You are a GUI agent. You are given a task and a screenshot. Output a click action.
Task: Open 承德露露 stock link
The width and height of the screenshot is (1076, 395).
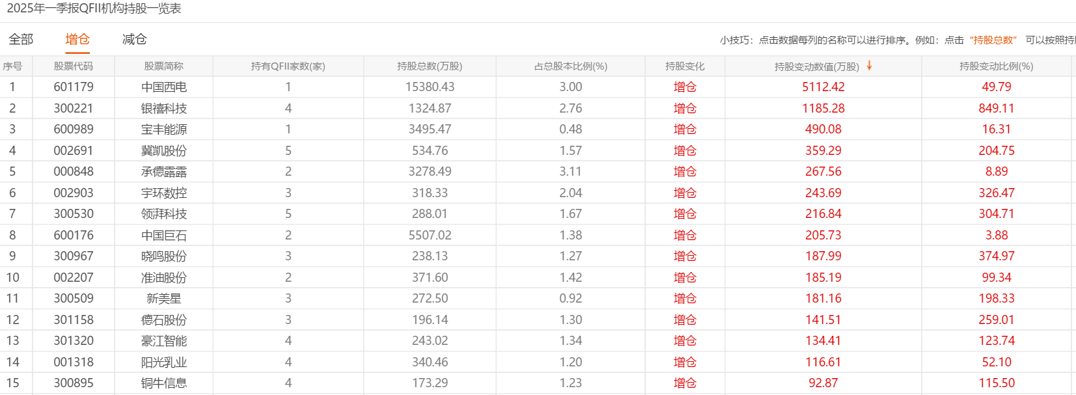click(x=164, y=172)
